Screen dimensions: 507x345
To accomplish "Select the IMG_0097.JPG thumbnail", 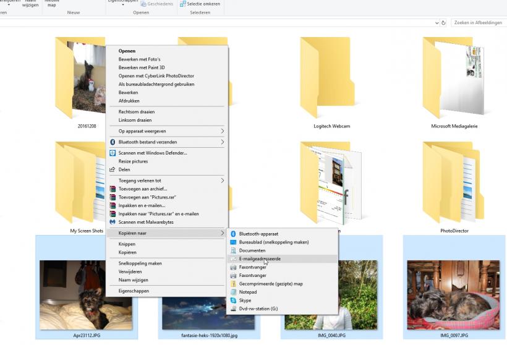I will 453,295.
